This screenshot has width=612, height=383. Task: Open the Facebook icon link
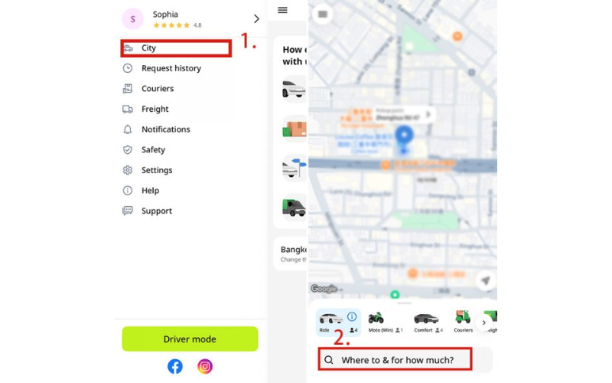pyautogui.click(x=175, y=366)
